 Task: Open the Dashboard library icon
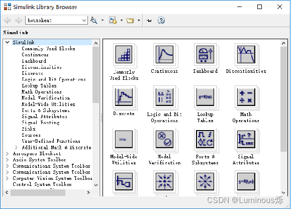tap(205, 55)
